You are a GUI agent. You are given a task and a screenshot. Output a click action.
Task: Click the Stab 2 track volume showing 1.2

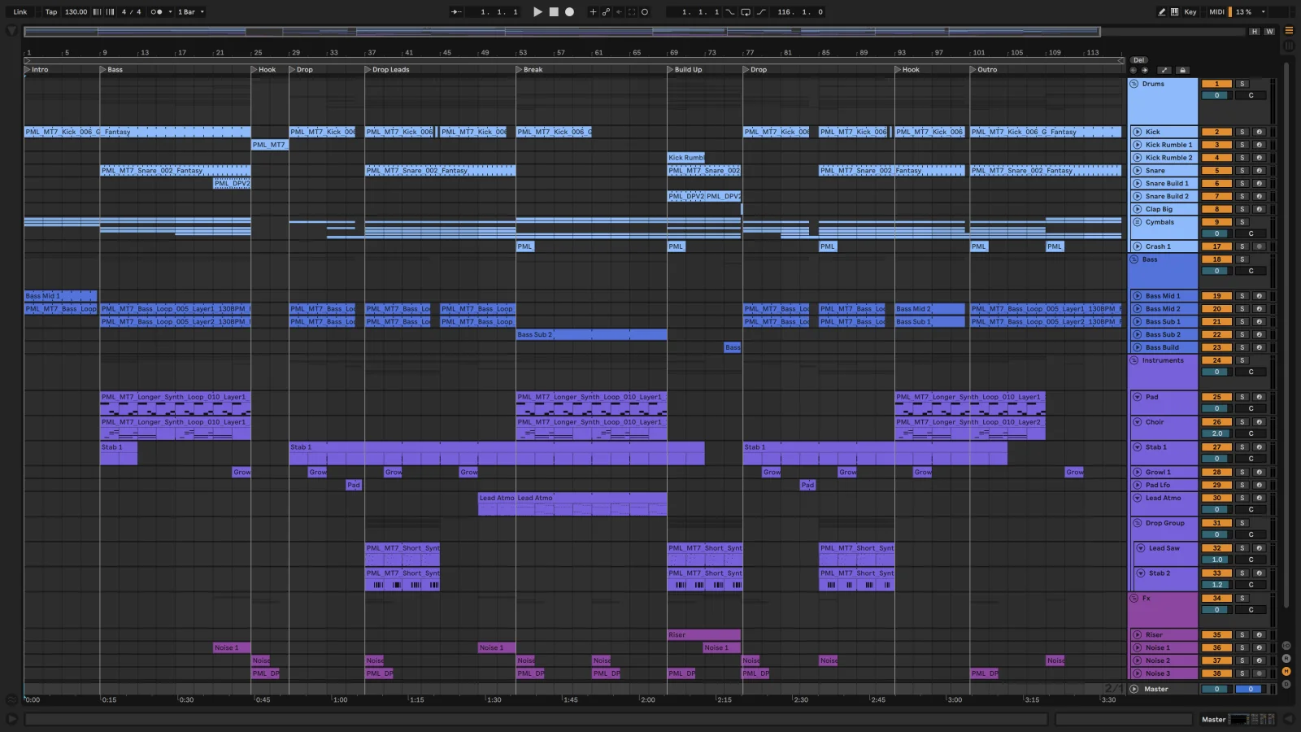pyautogui.click(x=1217, y=585)
